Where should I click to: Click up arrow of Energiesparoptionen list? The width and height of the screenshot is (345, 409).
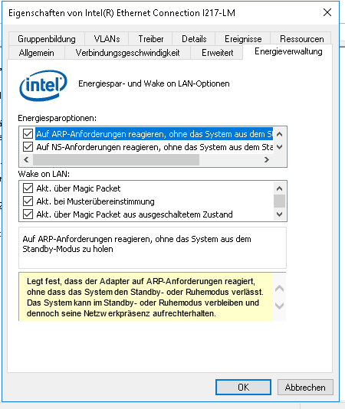click(x=279, y=134)
